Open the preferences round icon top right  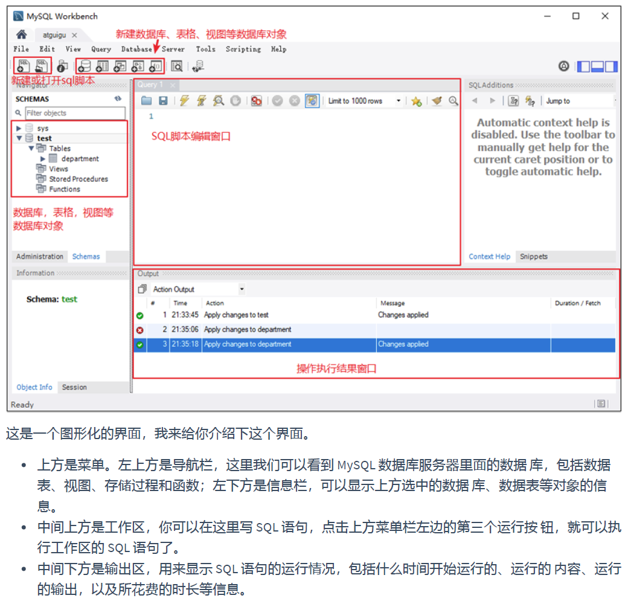(x=564, y=66)
